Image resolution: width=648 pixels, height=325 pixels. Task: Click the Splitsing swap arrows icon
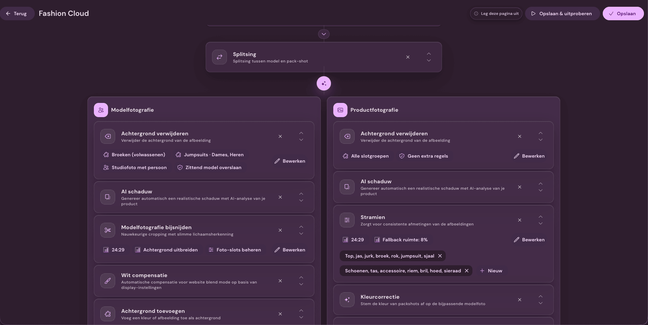[219, 57]
